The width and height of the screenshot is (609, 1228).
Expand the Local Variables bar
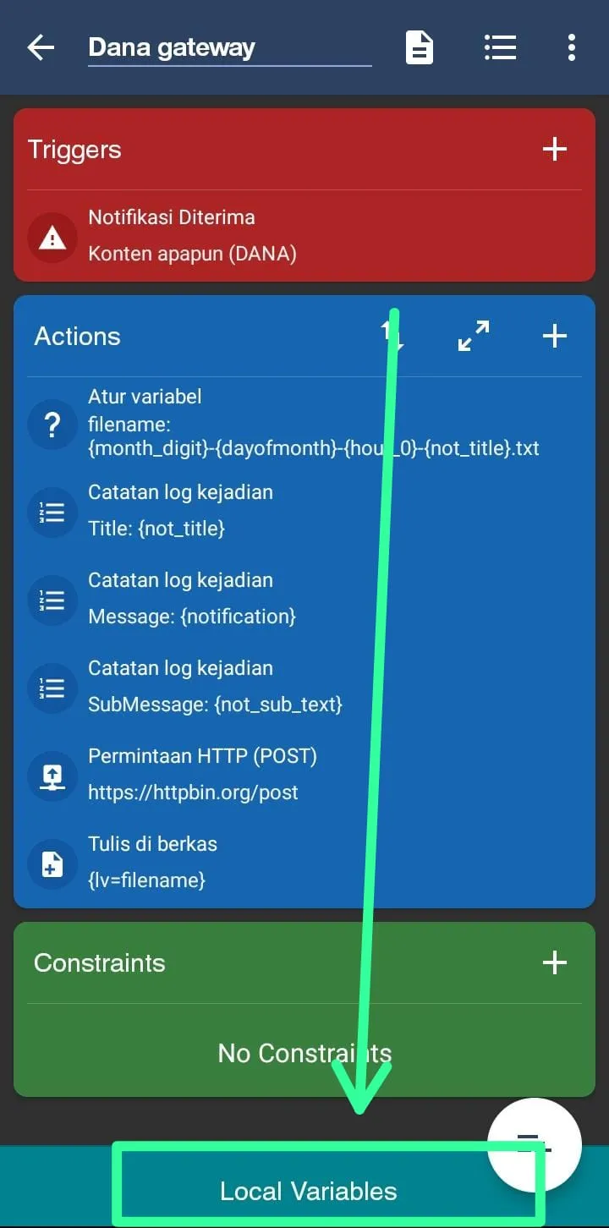(x=308, y=1191)
